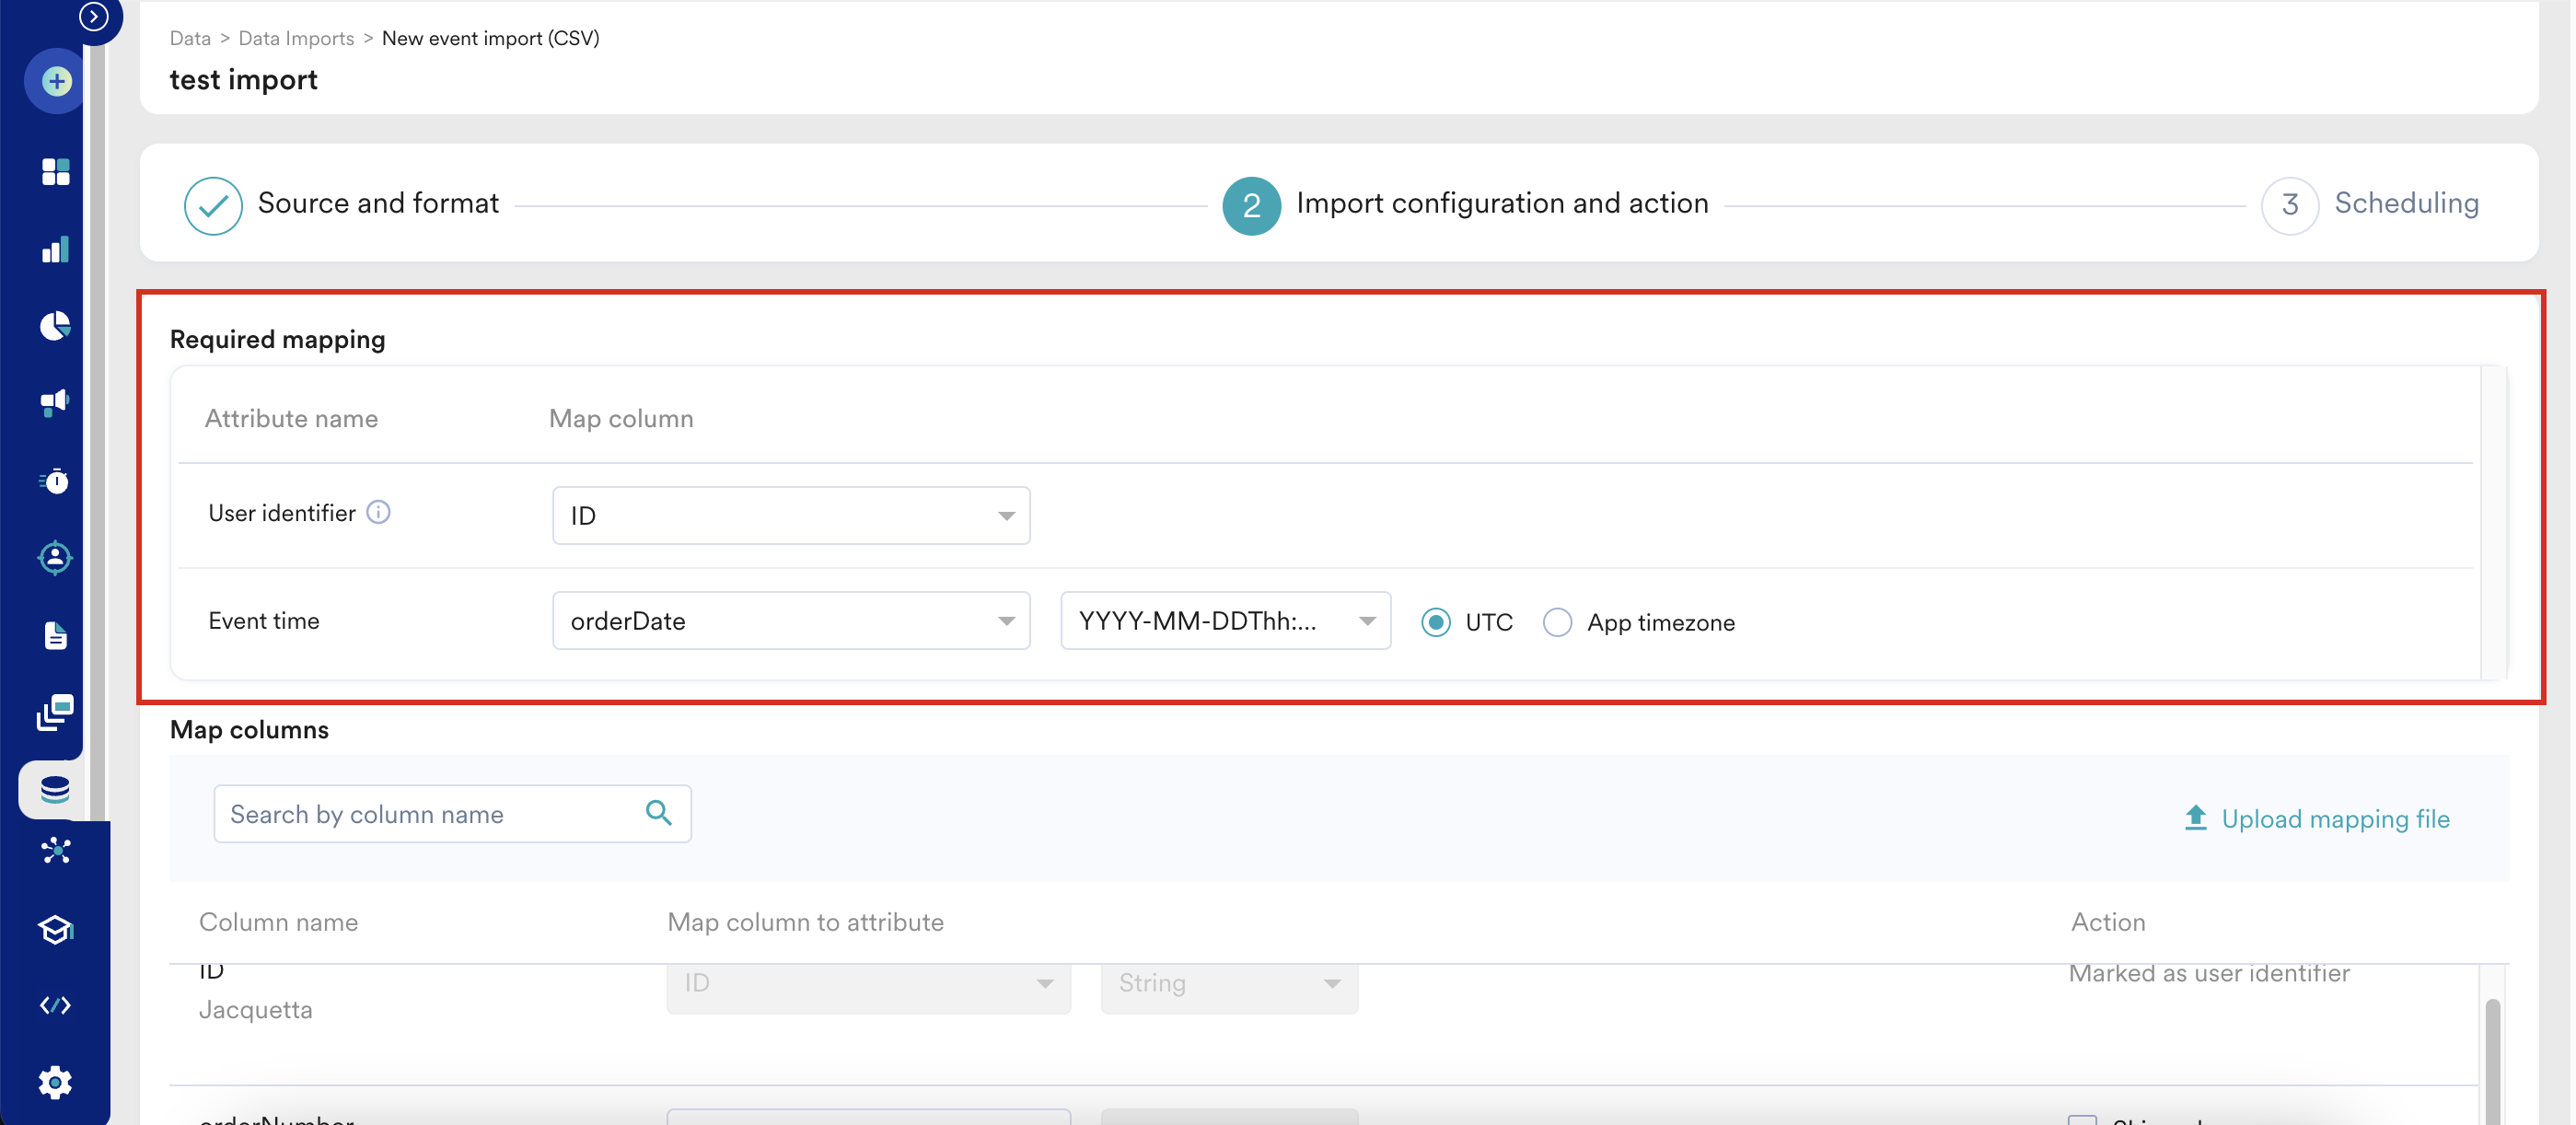This screenshot has width=2576, height=1125.
Task: Open the User identifier ID dropdown
Action: pos(790,516)
